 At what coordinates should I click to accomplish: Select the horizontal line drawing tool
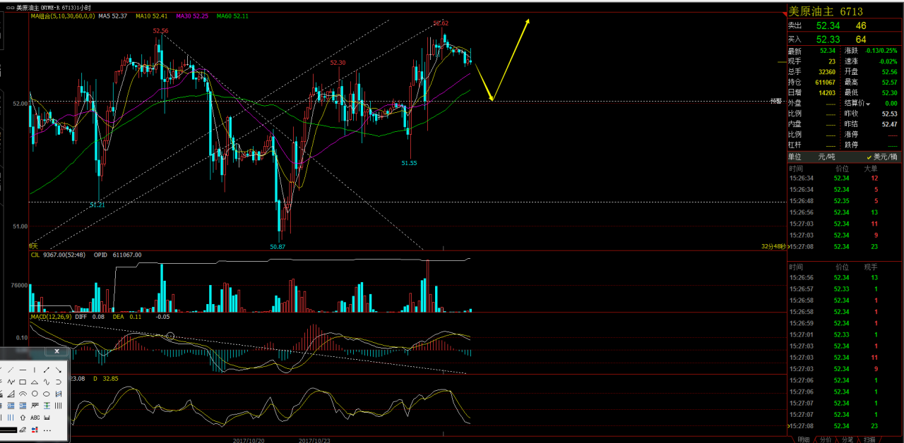tap(23, 370)
